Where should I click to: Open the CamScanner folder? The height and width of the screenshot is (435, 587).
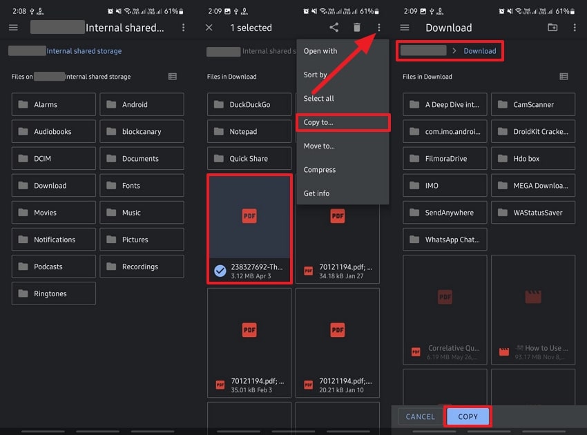pos(532,105)
